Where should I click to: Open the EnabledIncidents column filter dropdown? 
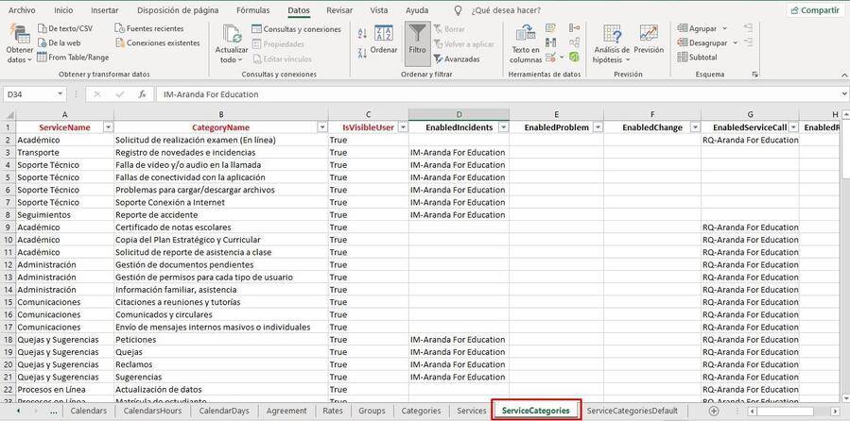tap(503, 127)
